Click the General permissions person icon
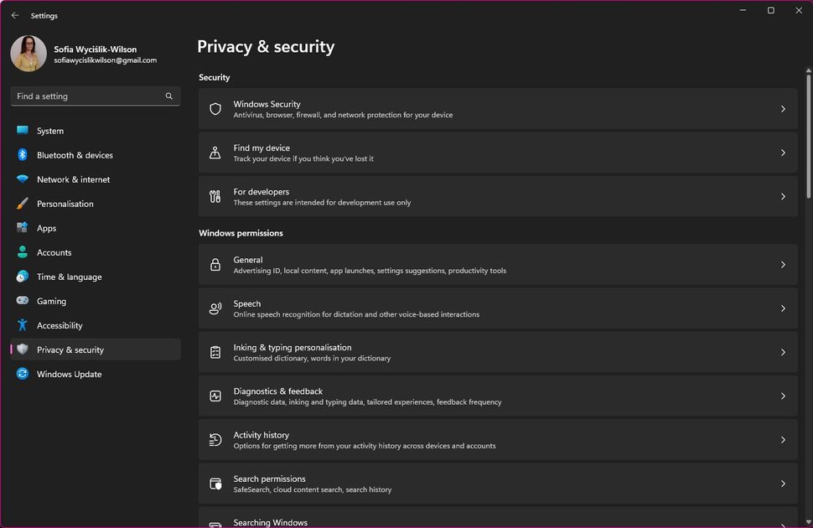 pyautogui.click(x=216, y=264)
